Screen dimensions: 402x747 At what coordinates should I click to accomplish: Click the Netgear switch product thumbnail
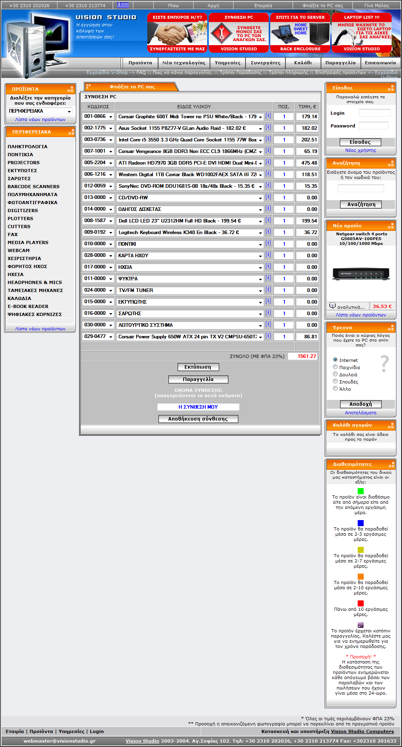(x=360, y=274)
